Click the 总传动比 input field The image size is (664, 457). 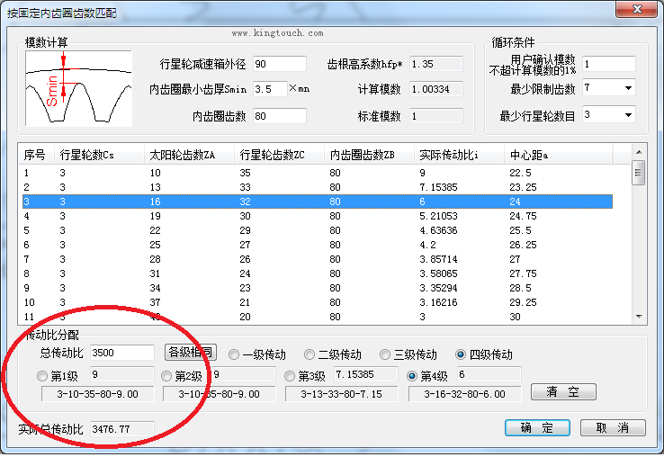[x=122, y=353]
